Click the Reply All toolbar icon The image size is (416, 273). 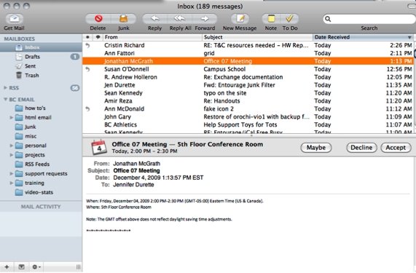tap(180, 18)
